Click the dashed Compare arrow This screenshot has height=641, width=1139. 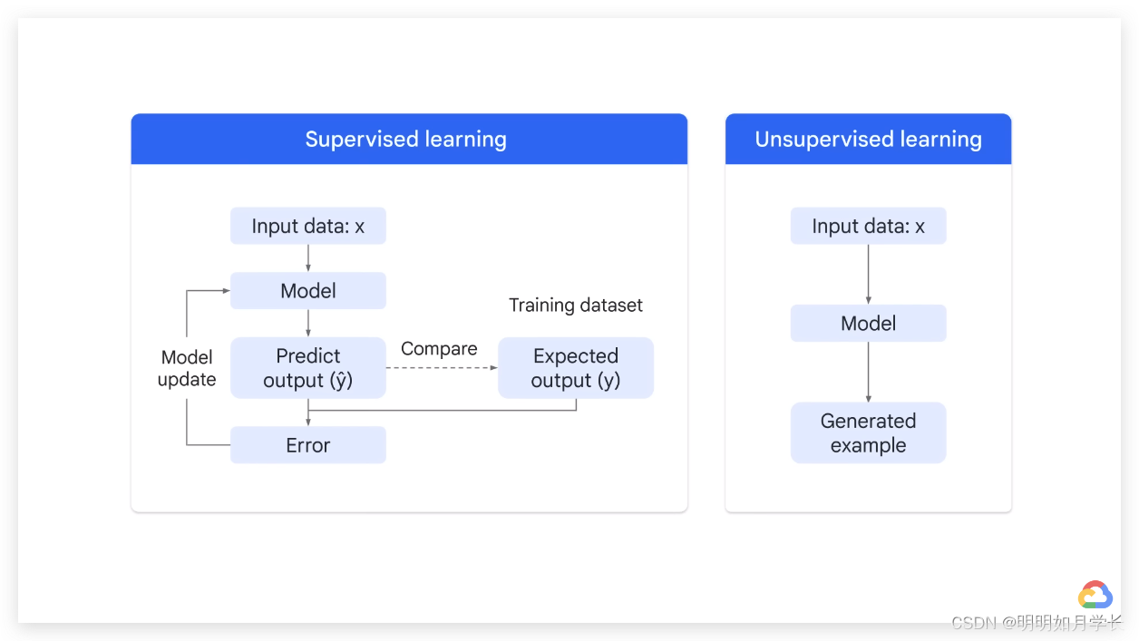tap(443, 368)
